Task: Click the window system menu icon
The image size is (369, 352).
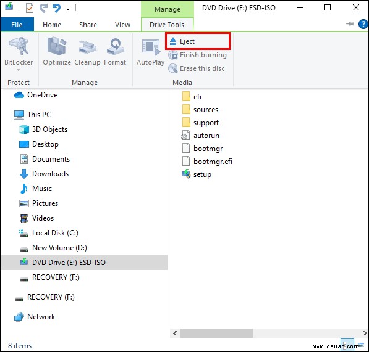Action: tap(9, 7)
